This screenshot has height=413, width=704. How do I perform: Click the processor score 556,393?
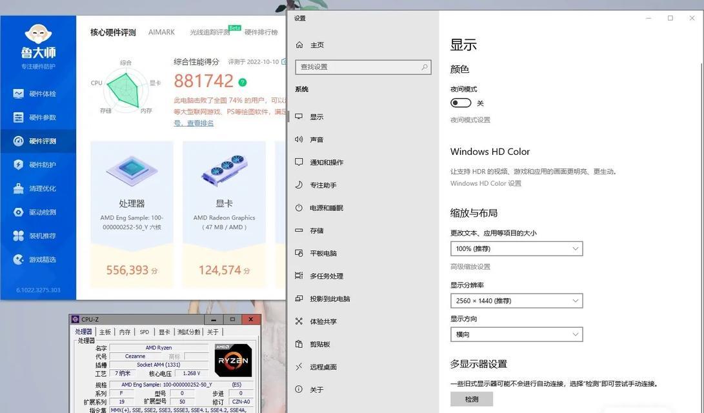[128, 270]
